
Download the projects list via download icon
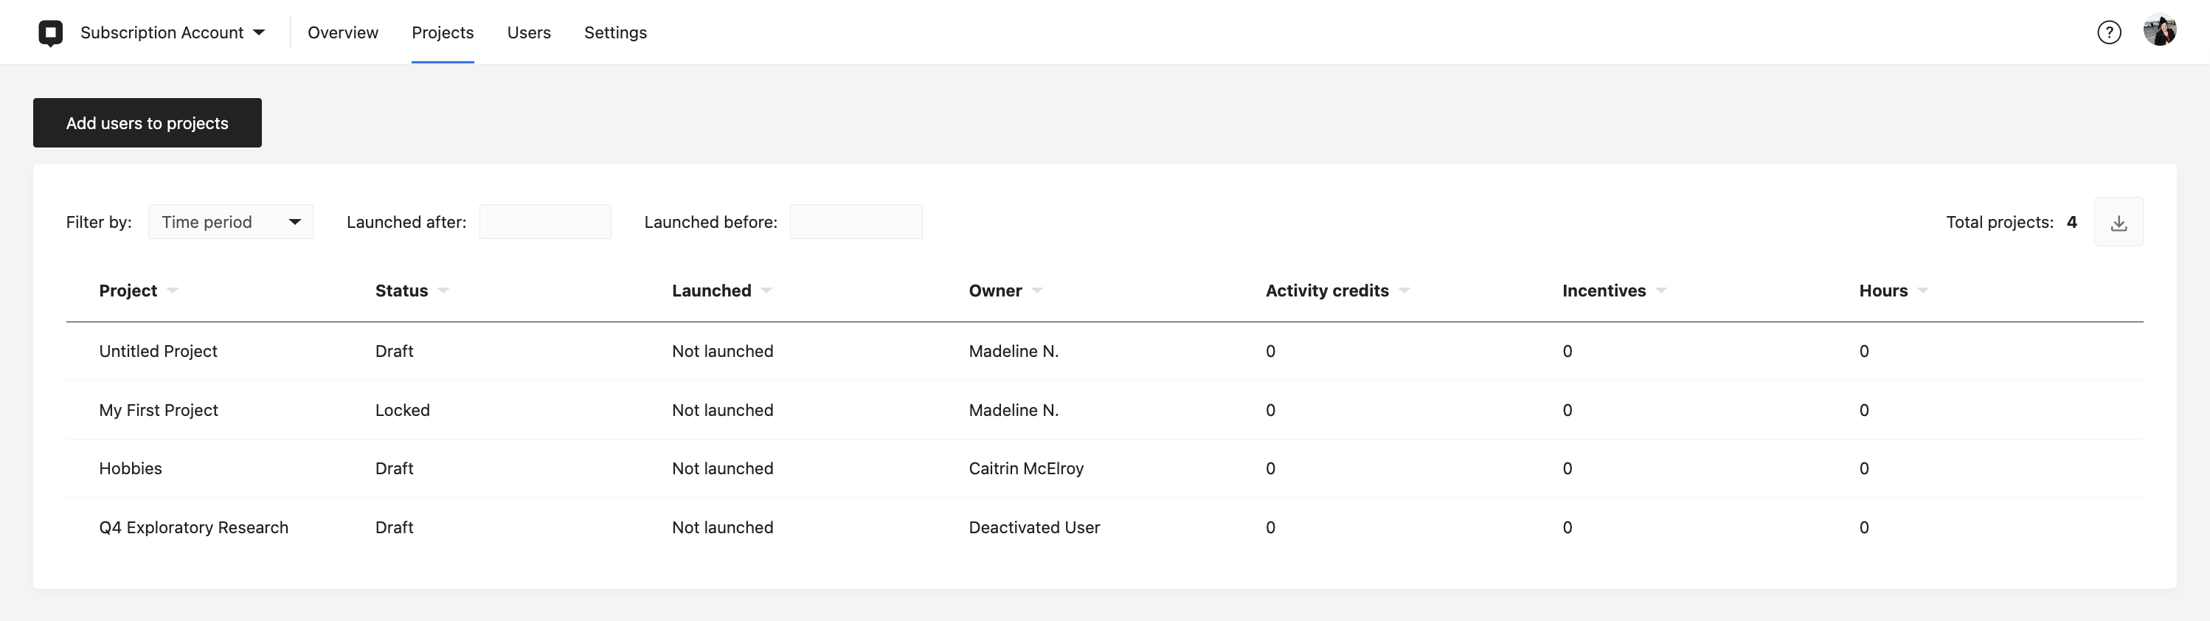click(2119, 222)
